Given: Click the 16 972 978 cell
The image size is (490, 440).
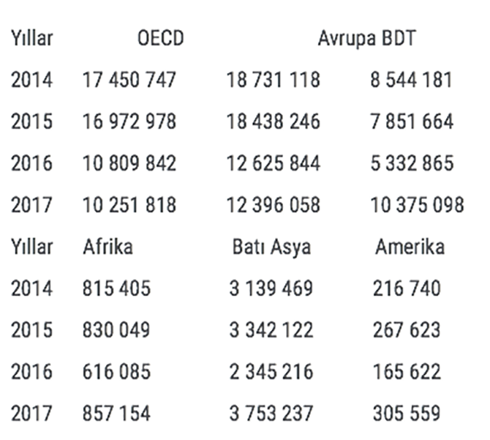Looking at the screenshot, I should pyautogui.click(x=129, y=121).
